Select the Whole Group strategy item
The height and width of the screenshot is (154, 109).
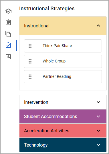click(x=63, y=61)
